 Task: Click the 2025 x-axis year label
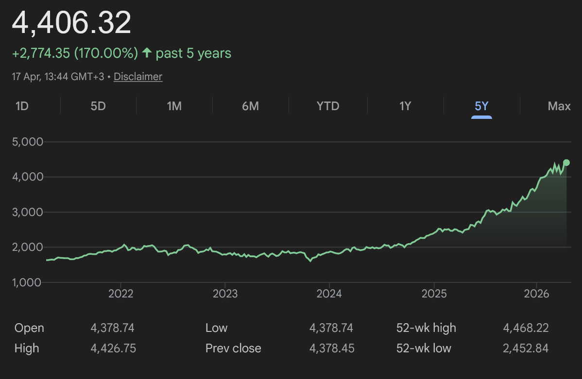point(434,294)
